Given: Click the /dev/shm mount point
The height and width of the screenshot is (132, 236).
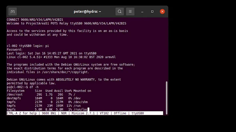Looking at the screenshot, I should (x=81, y=102).
